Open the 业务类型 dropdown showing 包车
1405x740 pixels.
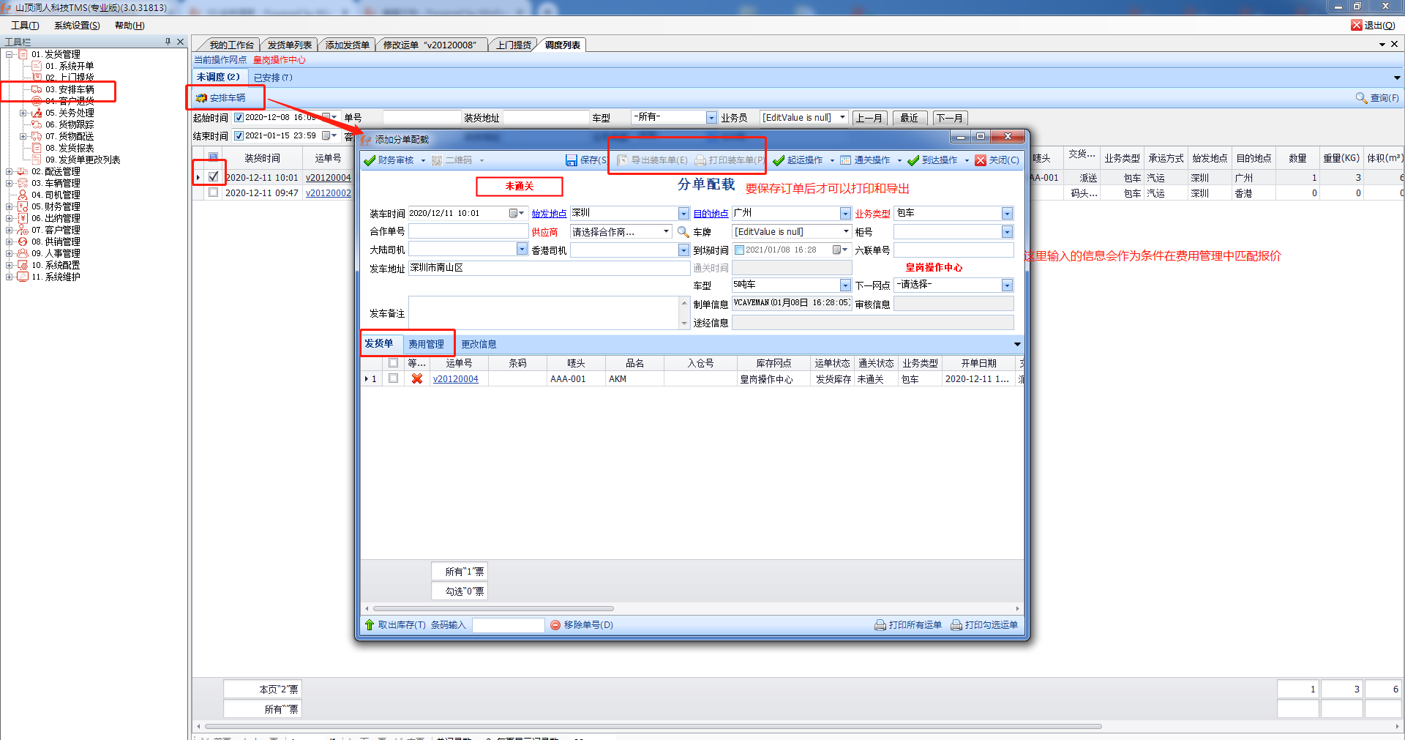[1007, 214]
